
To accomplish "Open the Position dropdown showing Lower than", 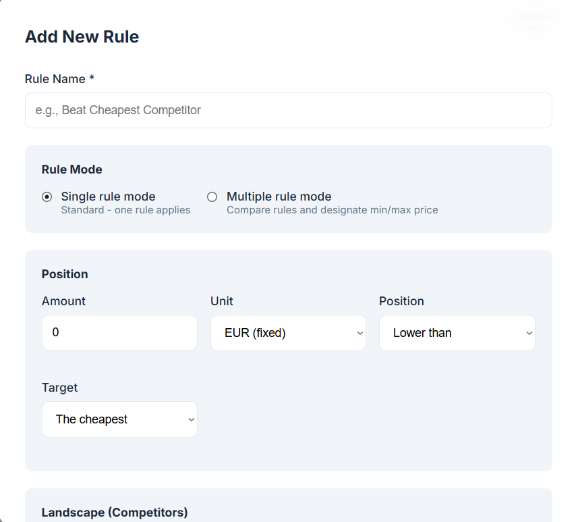I will [457, 333].
